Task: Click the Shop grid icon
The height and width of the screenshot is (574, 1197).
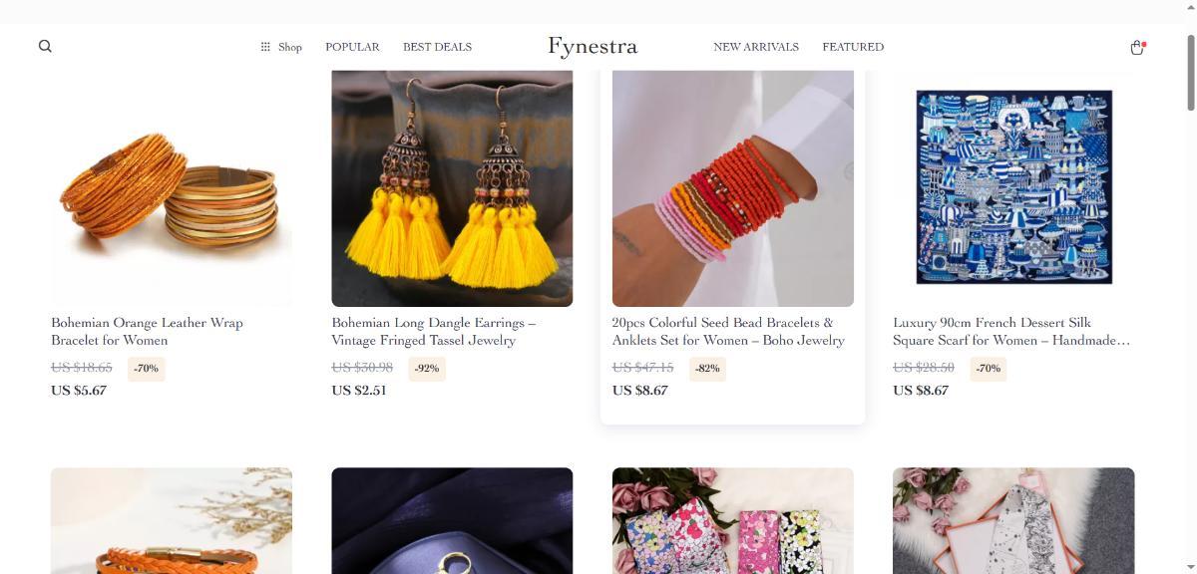Action: [265, 47]
